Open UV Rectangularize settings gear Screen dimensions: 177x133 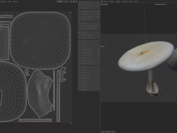[x=98, y=52]
